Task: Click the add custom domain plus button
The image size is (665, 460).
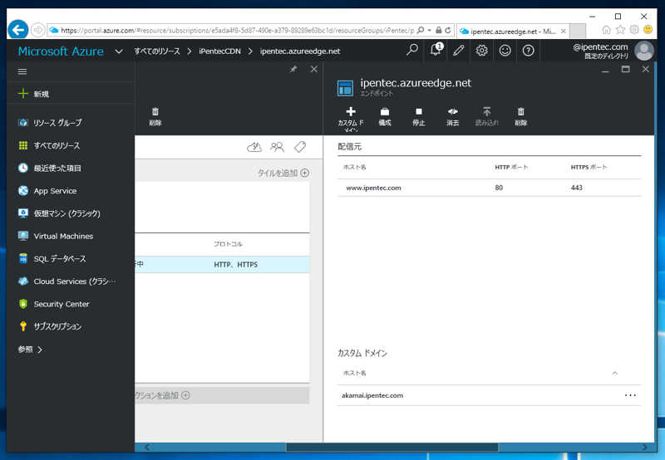Action: [x=351, y=118]
